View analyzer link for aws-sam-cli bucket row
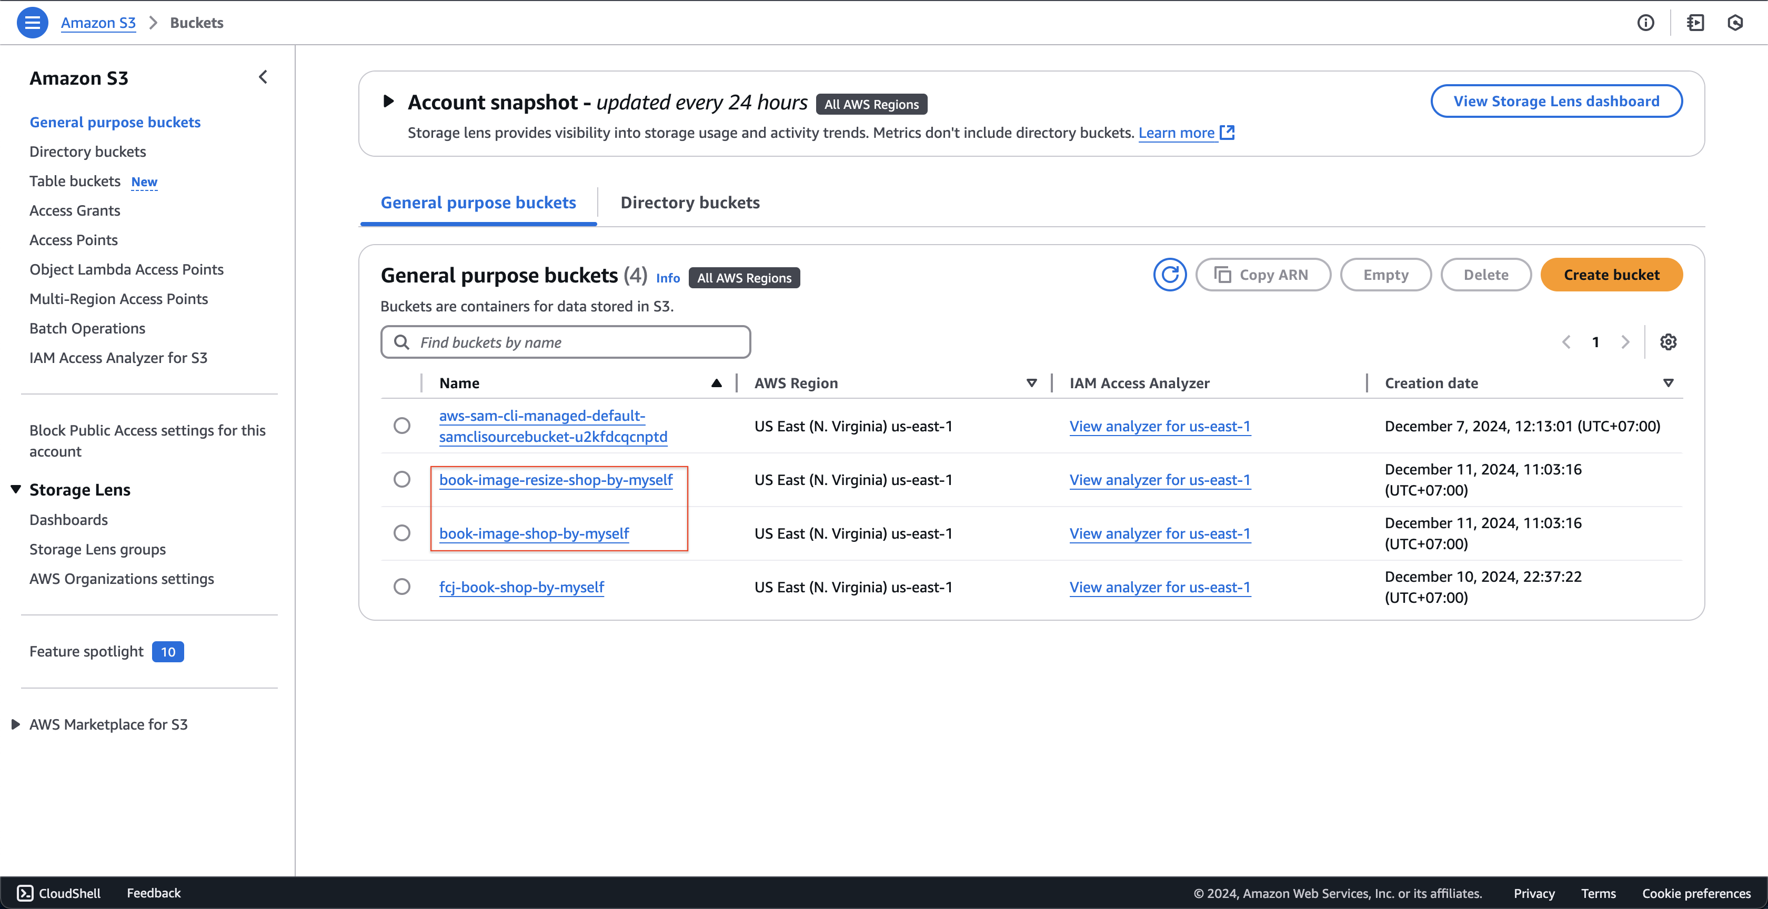The image size is (1768, 909). (x=1160, y=426)
